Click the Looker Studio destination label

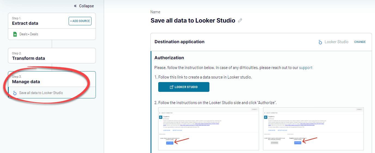click(336, 42)
